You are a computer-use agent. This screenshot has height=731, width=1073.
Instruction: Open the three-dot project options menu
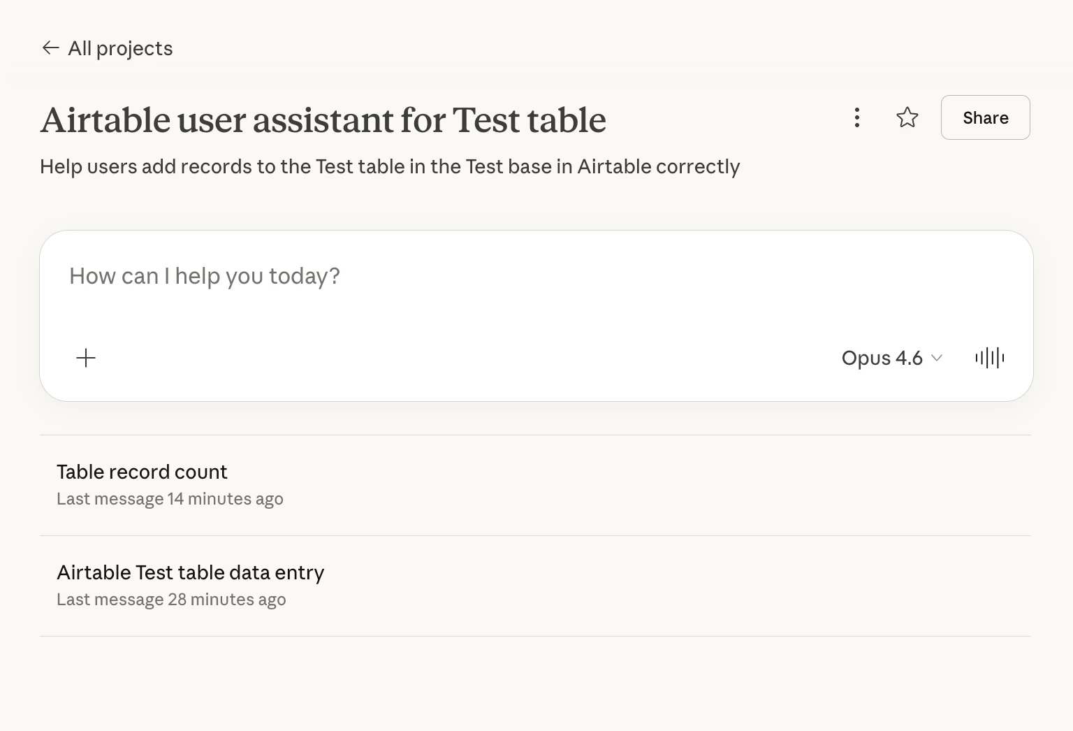856,117
